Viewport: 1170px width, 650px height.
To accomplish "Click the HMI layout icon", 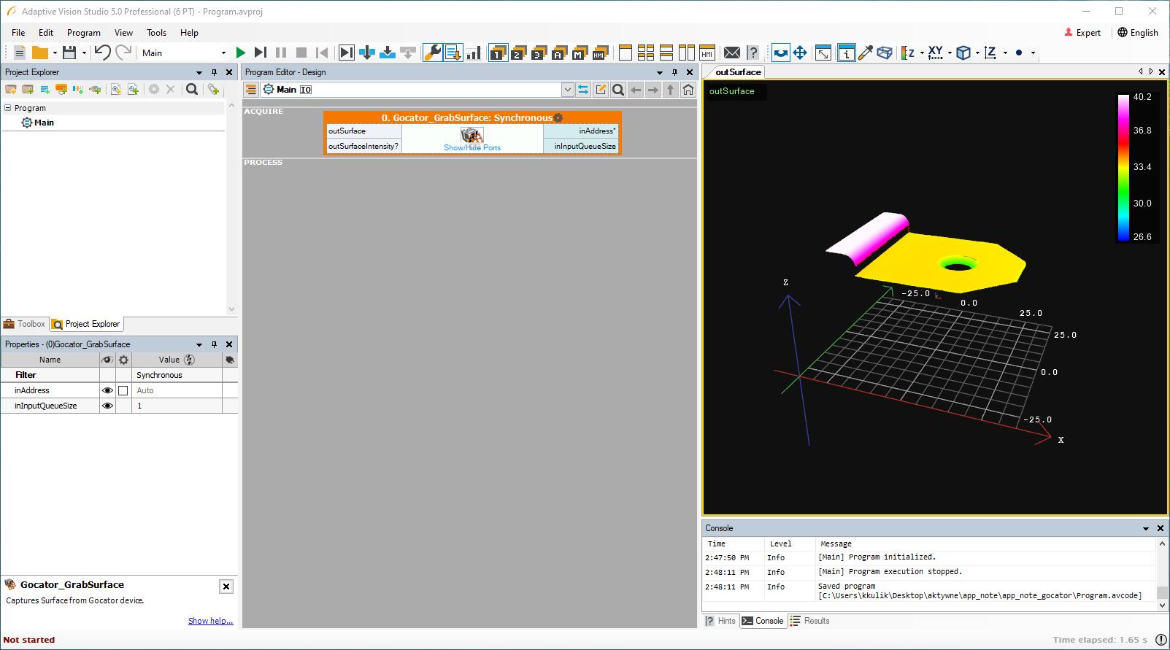I will coord(707,53).
